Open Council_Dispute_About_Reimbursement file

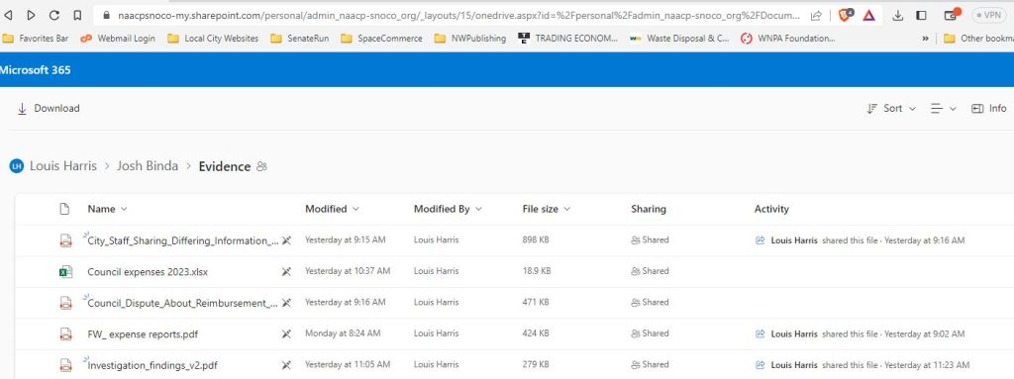(x=182, y=304)
